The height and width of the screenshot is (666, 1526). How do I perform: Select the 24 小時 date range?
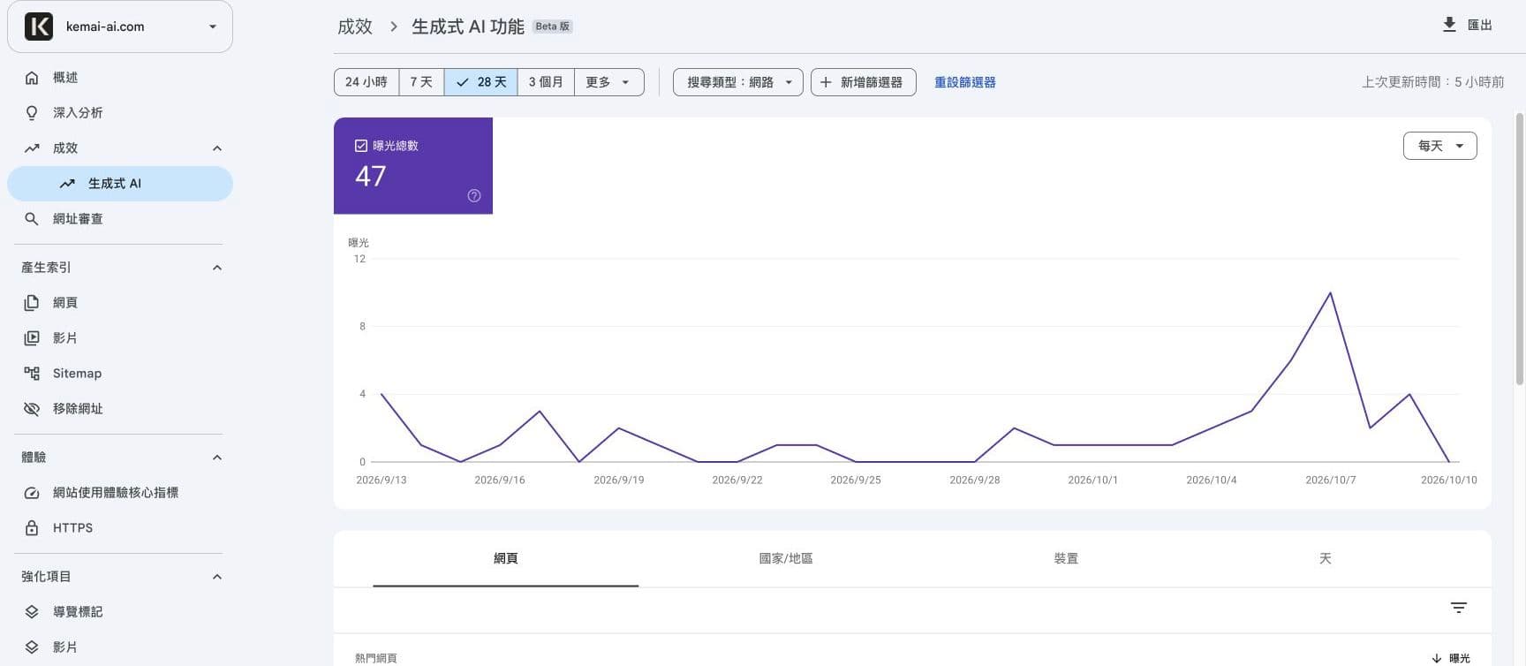pyautogui.click(x=366, y=82)
